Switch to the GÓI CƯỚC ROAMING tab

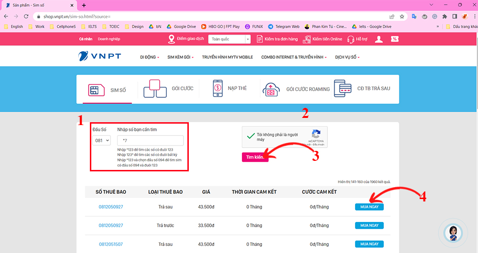click(x=296, y=89)
